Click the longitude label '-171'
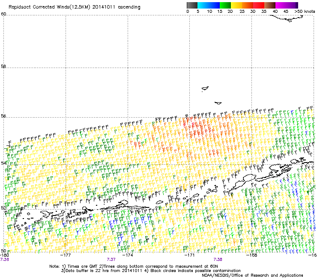The height and width of the screenshot is (278, 317). coord(189,255)
